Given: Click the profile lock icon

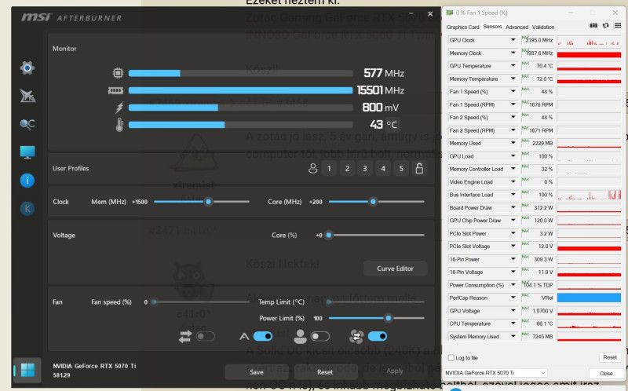Looking at the screenshot, I should 419,168.
